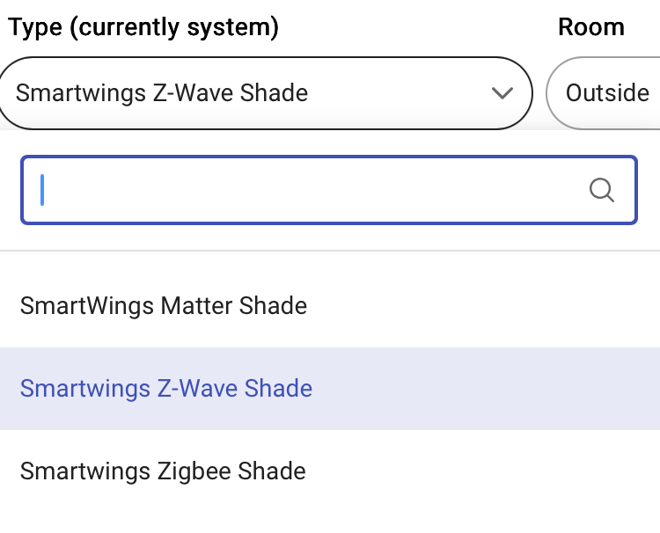Screen dimensions: 660x533
Task: Click the magnifying glass search icon
Action: point(602,190)
